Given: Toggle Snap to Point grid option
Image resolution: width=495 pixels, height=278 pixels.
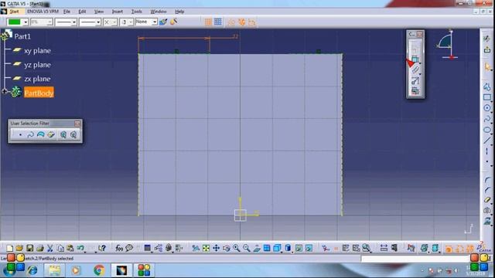Looking at the screenshot, I should click(x=218, y=22).
